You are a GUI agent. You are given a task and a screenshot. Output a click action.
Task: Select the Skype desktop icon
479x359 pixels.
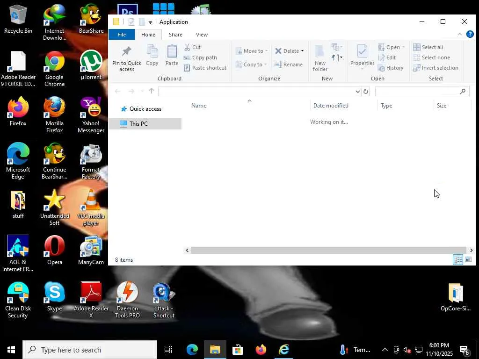pyautogui.click(x=54, y=296)
